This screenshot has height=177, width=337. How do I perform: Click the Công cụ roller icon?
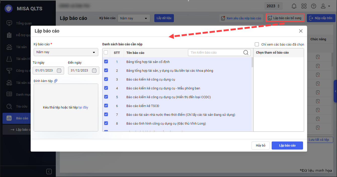[x=9, y=70]
